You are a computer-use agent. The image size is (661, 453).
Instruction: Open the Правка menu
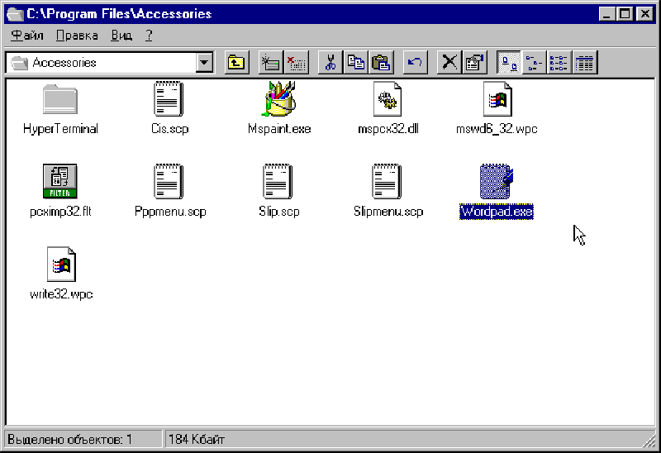tap(77, 36)
